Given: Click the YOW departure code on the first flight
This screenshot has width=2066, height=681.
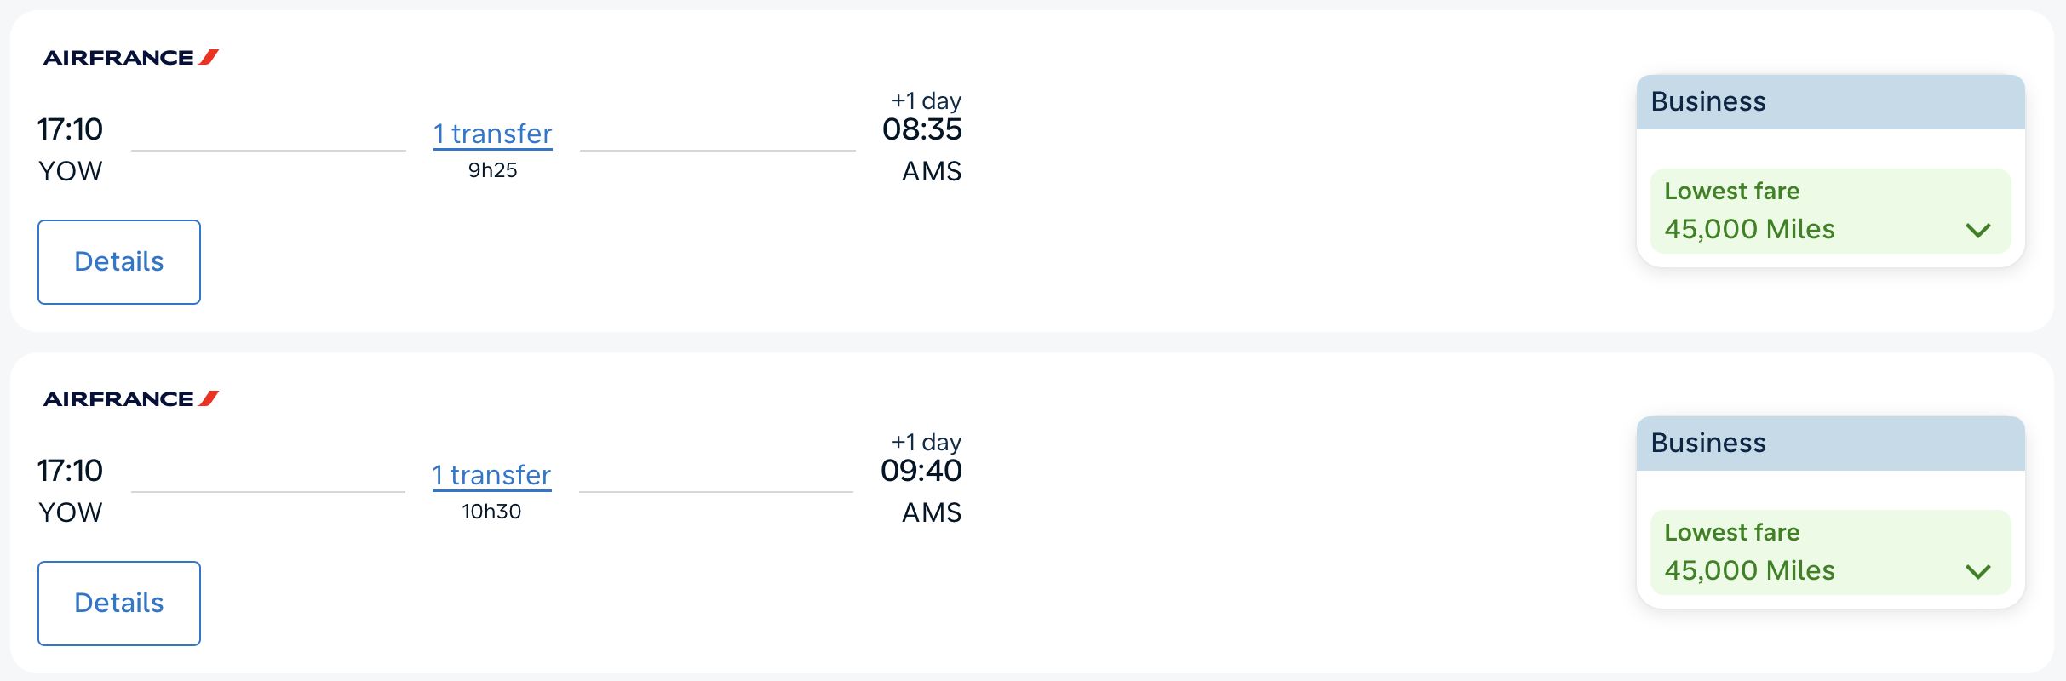Looking at the screenshot, I should (x=70, y=170).
